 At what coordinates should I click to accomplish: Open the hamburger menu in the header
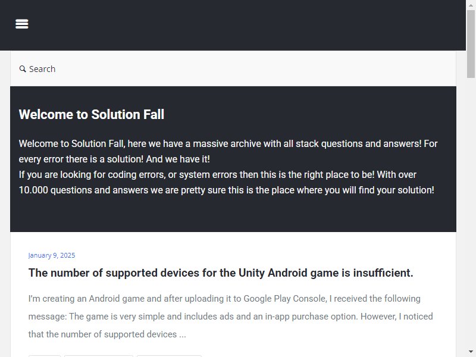tap(22, 24)
